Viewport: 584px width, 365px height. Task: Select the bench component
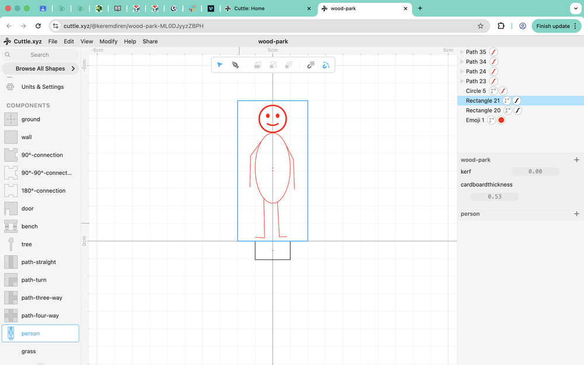click(x=29, y=226)
